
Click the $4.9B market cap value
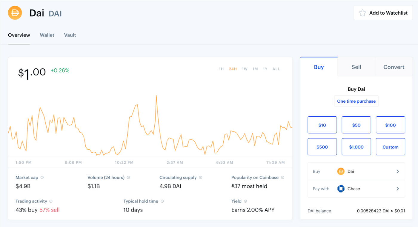click(23, 186)
